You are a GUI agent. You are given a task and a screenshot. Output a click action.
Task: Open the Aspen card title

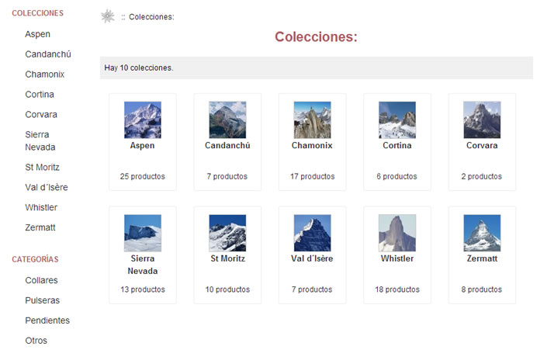point(142,146)
